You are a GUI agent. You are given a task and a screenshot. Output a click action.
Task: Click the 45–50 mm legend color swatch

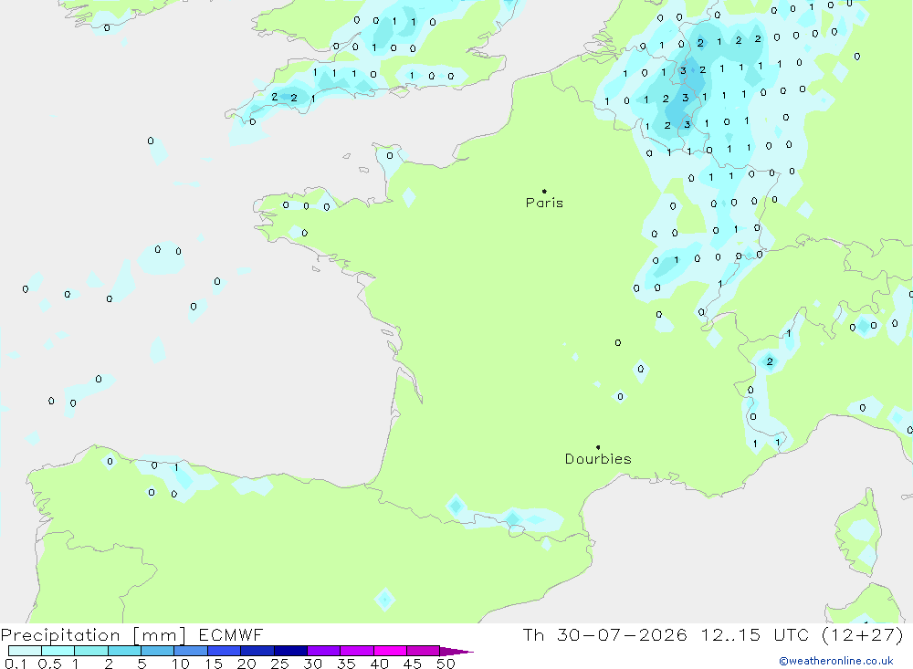click(423, 651)
